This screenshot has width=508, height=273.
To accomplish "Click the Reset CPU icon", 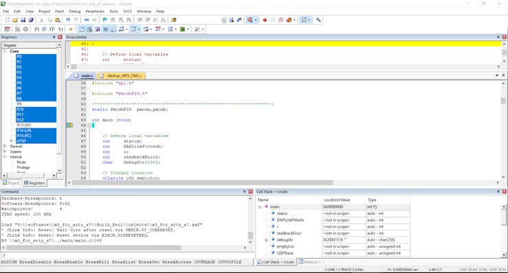I will 7,29.
